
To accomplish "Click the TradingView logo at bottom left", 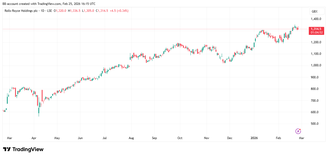I will coord(23,149).
